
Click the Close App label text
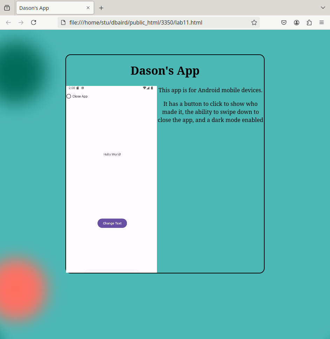(x=80, y=96)
